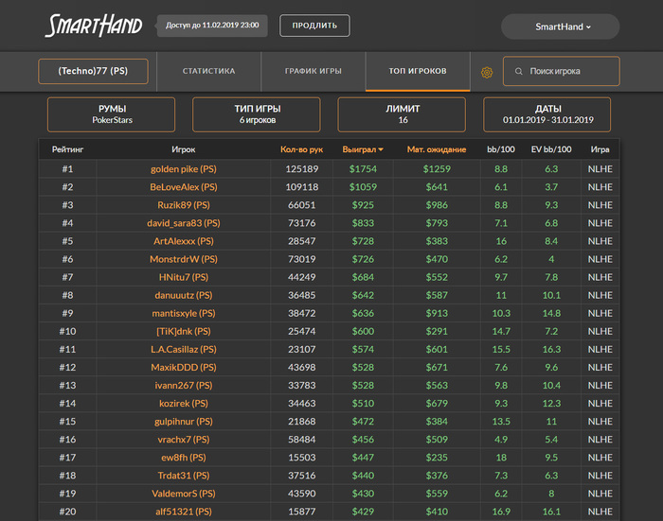663x521 pixels.
Task: Open player BeLoveAlex (PS)
Action: (184, 187)
